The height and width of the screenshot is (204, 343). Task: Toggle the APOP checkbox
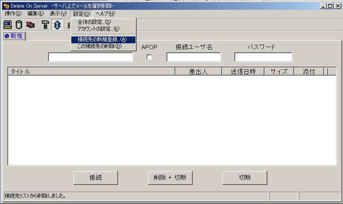click(x=149, y=57)
